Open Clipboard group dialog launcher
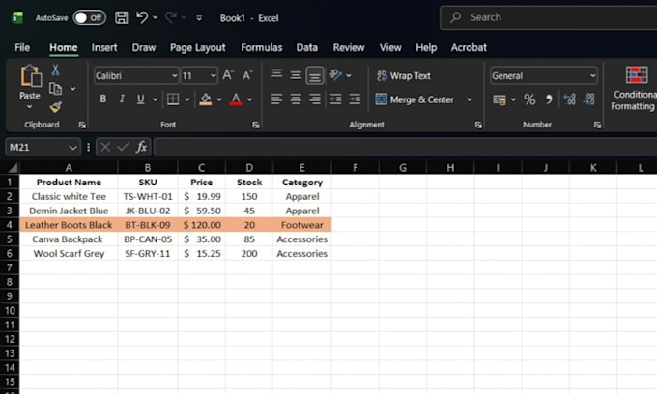This screenshot has width=657, height=394. (82, 125)
